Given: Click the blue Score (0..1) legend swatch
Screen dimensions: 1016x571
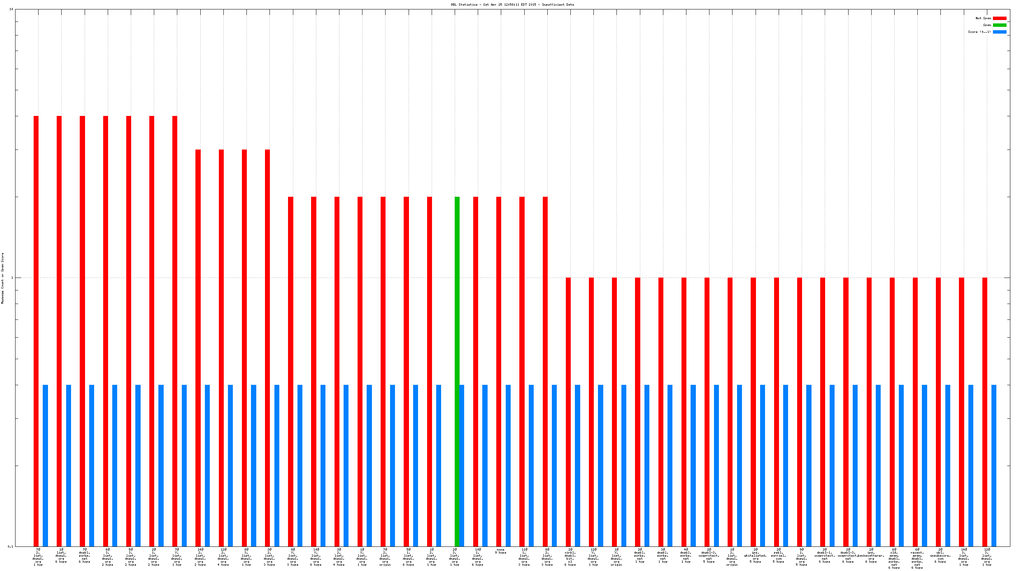Looking at the screenshot, I should point(999,32).
